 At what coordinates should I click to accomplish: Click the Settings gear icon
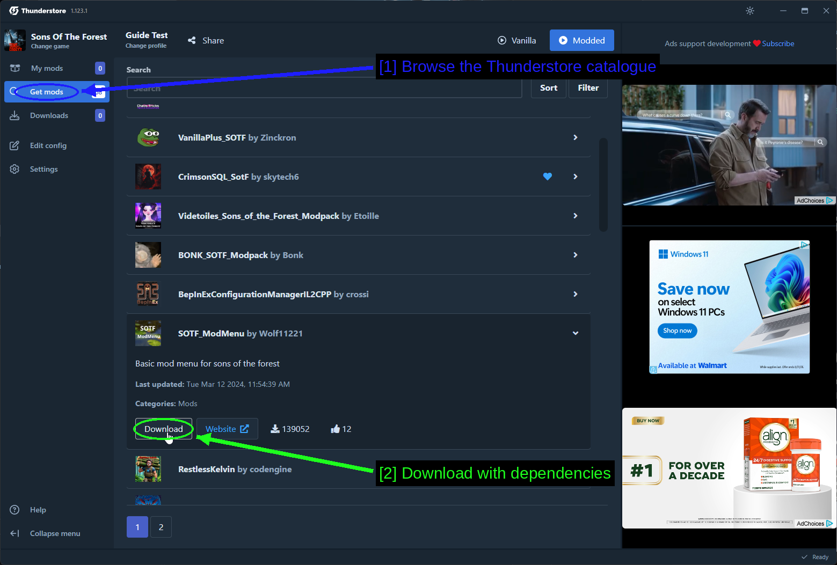(14, 169)
